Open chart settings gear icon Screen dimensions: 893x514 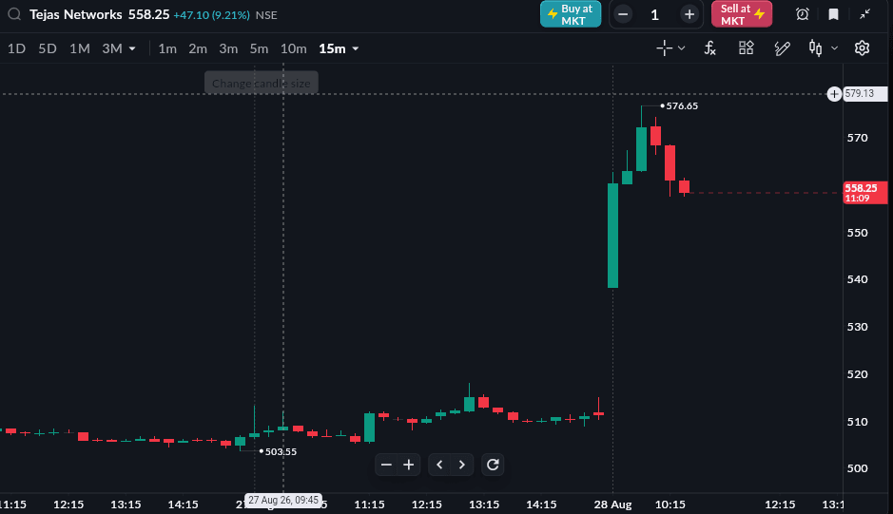(x=862, y=48)
